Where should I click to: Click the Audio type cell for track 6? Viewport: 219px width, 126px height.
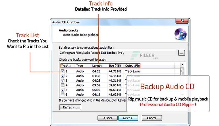coord(80,95)
